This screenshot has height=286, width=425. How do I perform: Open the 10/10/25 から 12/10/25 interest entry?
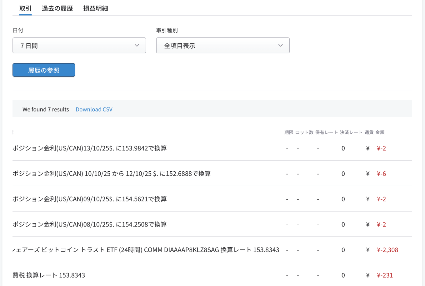tap(112, 174)
